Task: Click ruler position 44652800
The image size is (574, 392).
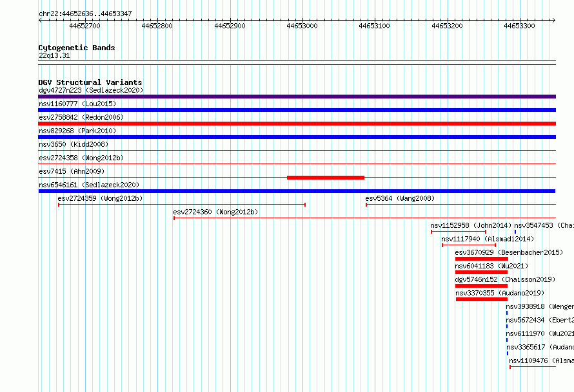Action: [157, 26]
